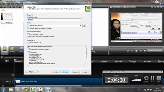Open the Capture menu in recorder panel
164x92 pixels.
106,72
